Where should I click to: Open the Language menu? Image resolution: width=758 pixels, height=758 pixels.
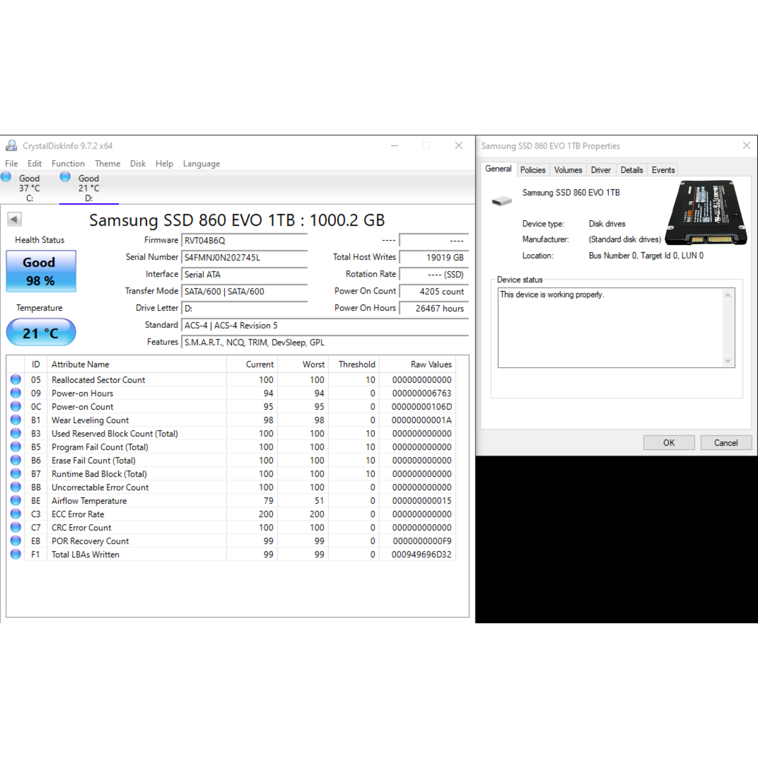coord(201,164)
